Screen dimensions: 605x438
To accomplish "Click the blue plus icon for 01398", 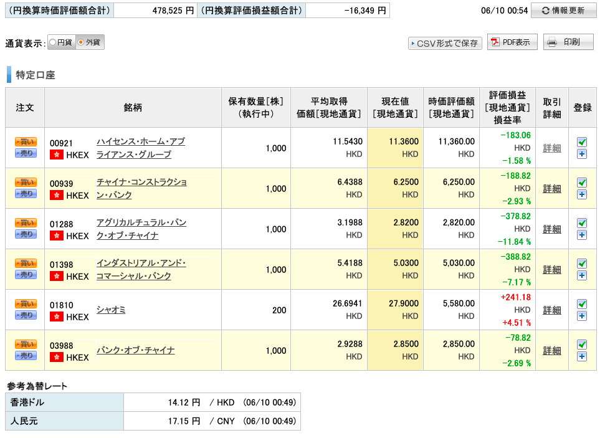I will [582, 275].
